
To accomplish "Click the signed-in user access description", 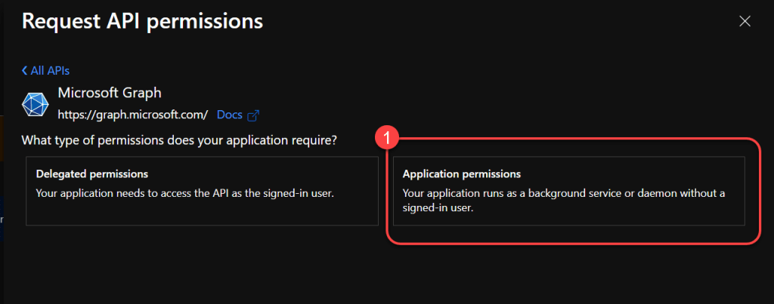I will coord(185,193).
